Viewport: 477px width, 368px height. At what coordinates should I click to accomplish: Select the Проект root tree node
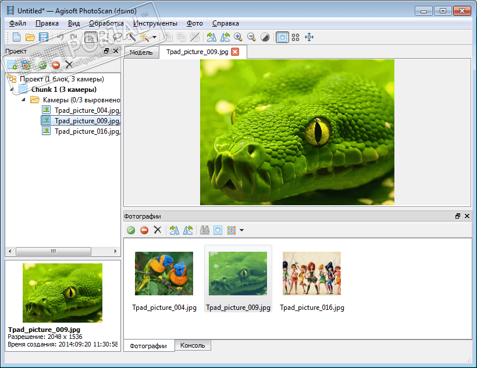(x=62, y=79)
